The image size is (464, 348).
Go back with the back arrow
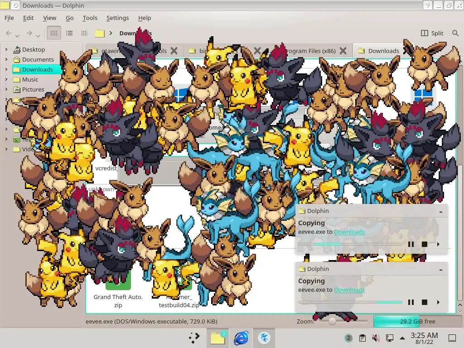pos(9,33)
